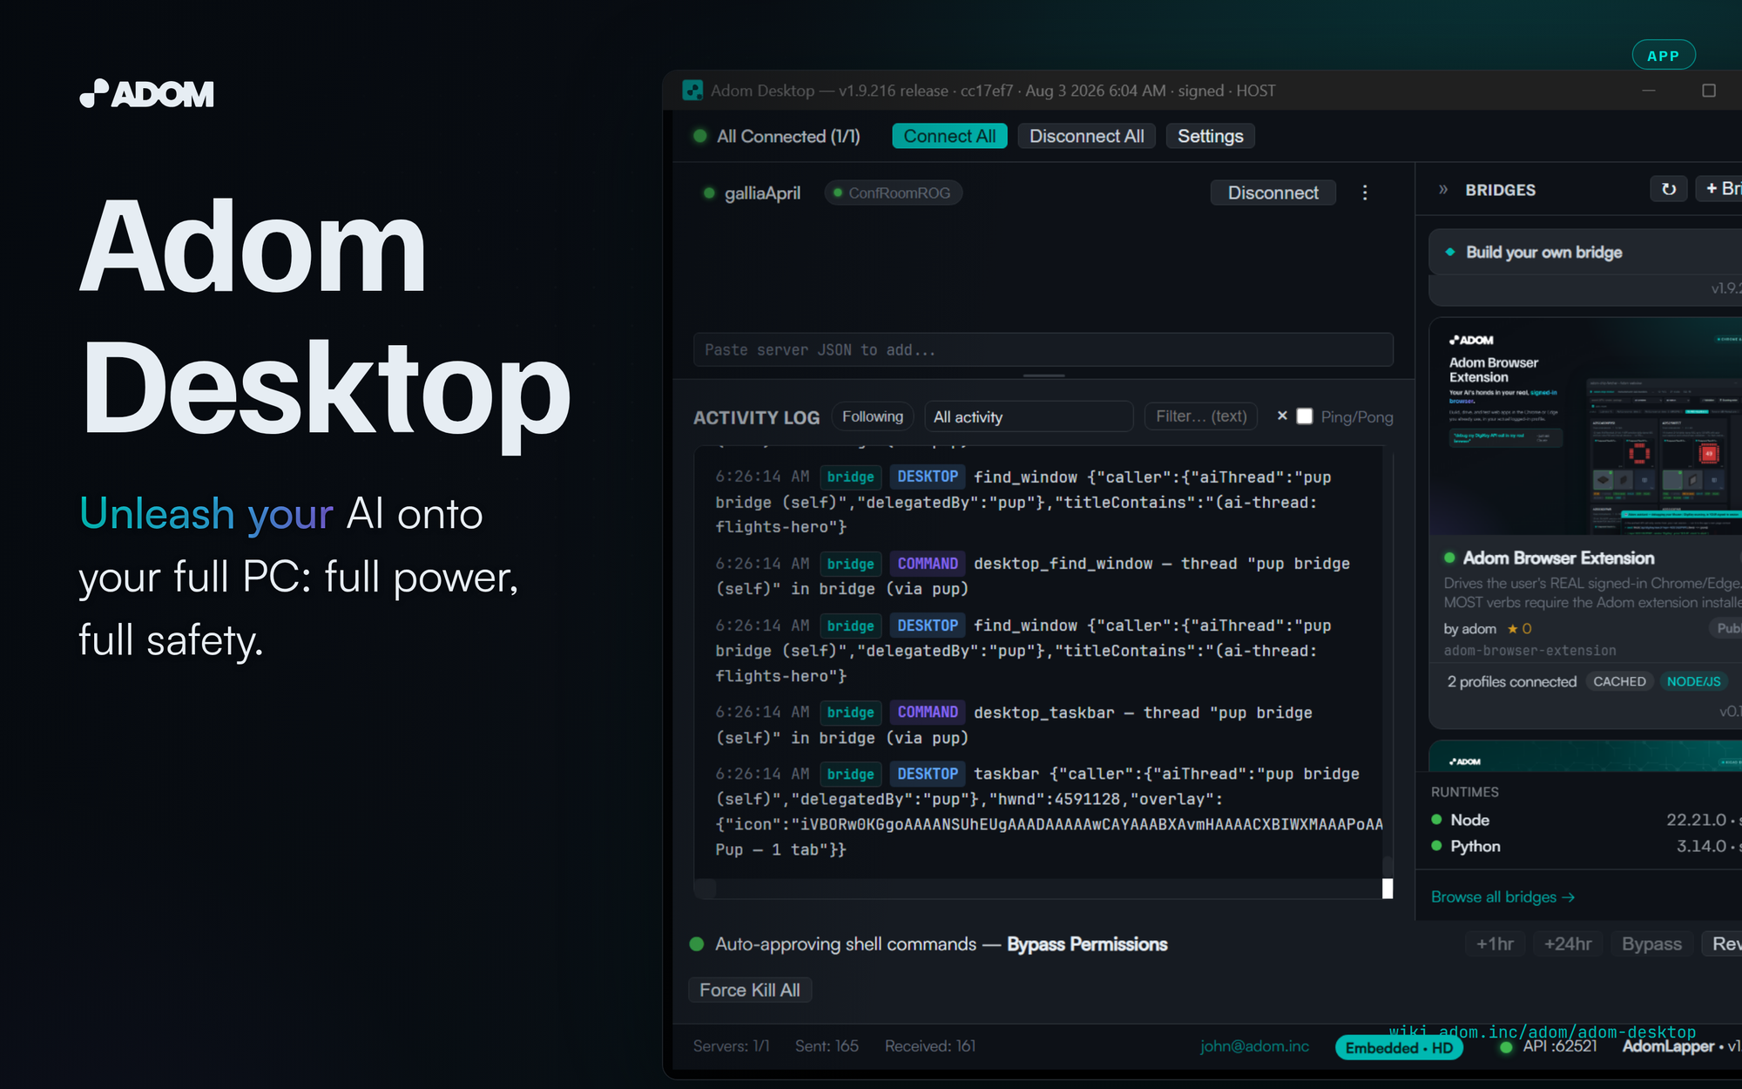
Task: Connect all servers
Action: tap(949, 136)
